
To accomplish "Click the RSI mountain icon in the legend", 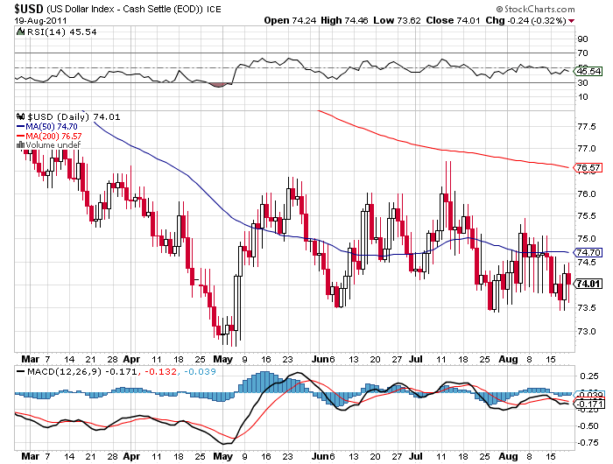I will pos(21,32).
